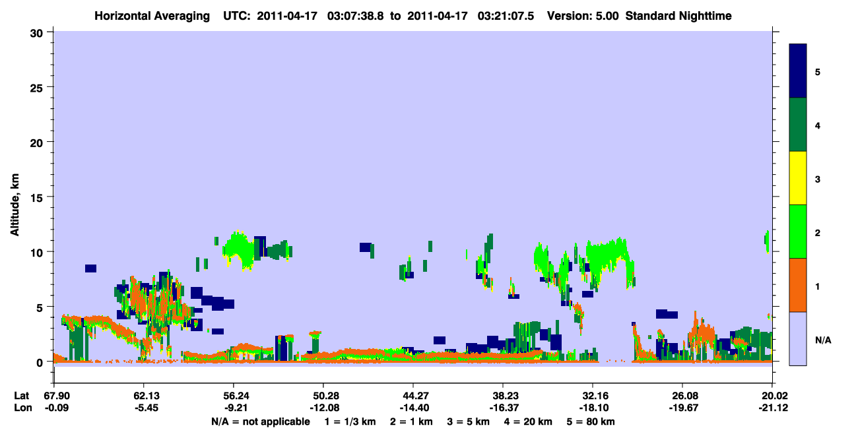Click the '1 = 1/3 km' legend entry
858x440 pixels.
point(350,422)
